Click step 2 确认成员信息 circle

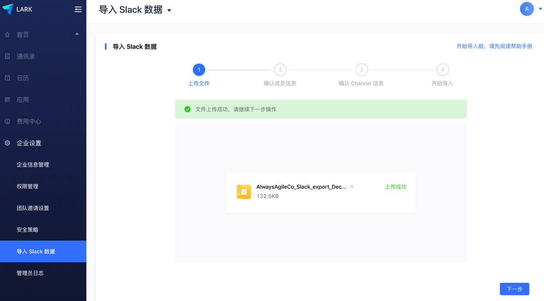pos(280,70)
